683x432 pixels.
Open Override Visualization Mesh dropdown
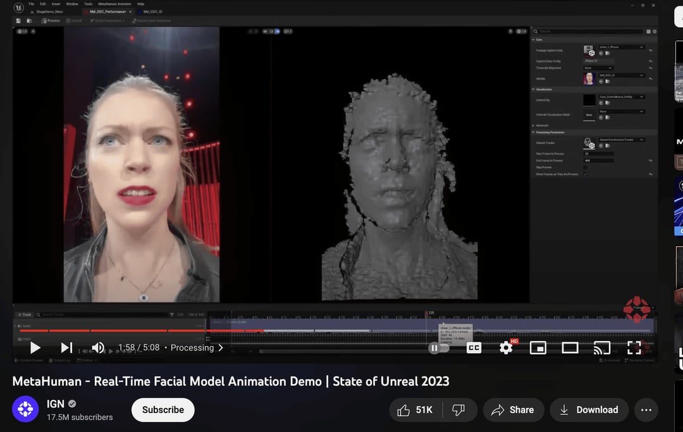[621, 111]
